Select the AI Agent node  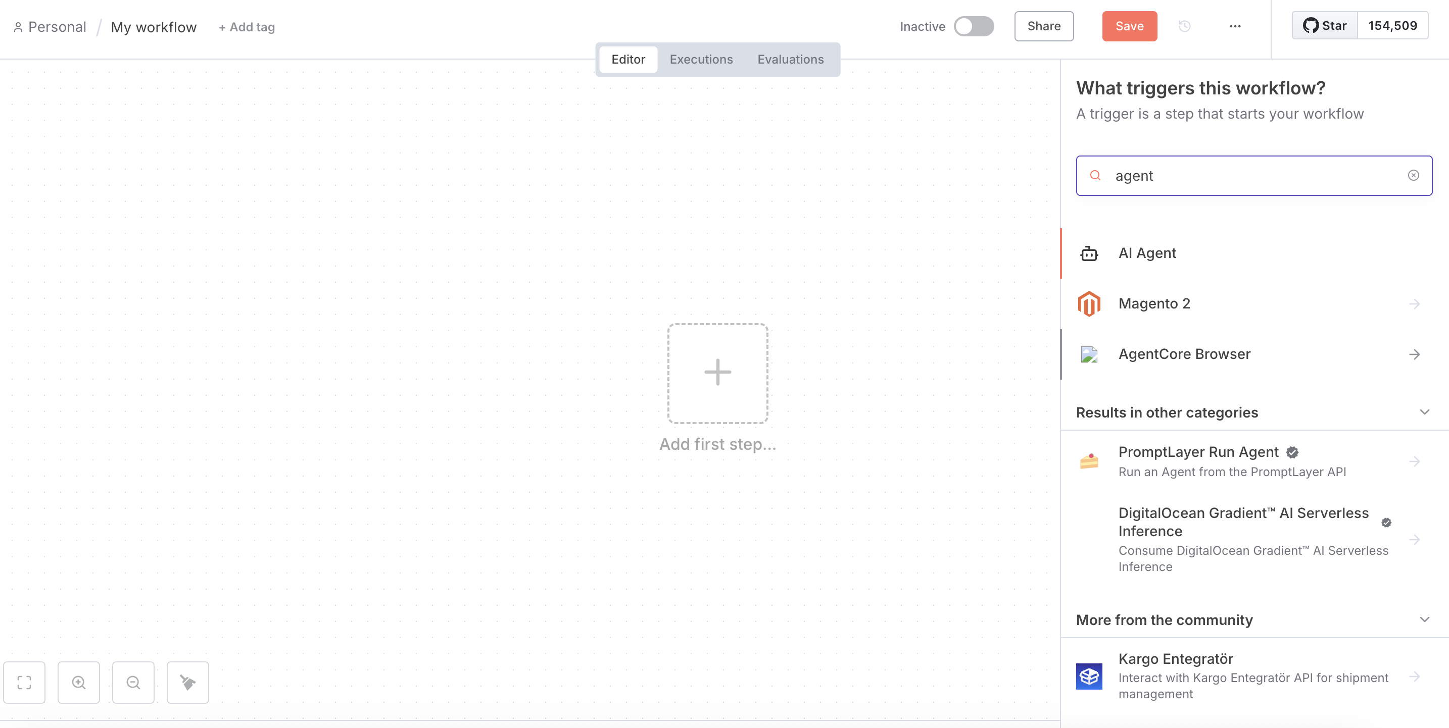click(1147, 253)
